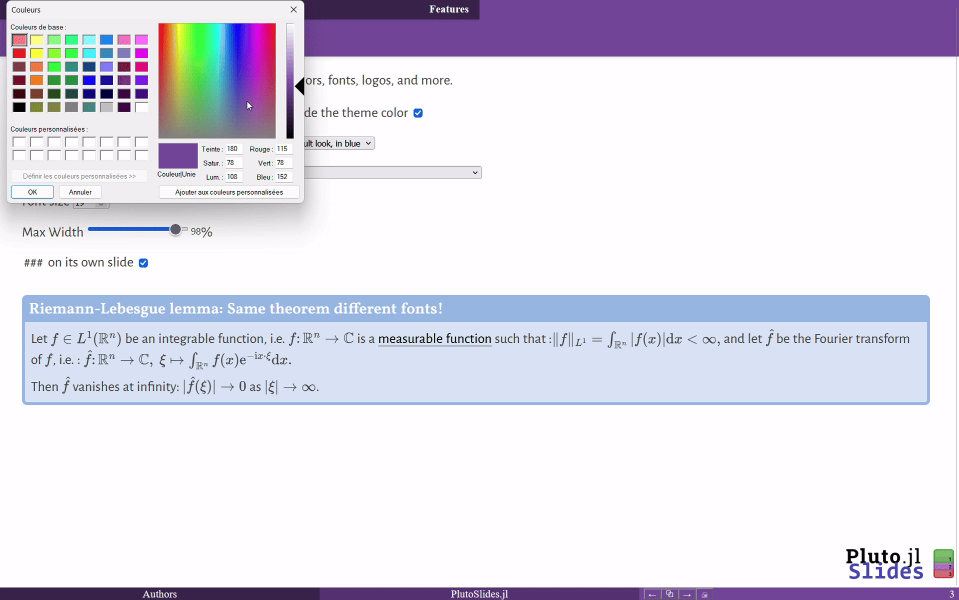
Task: Click the luminosity vertical slider strip
Action: pyautogui.click(x=290, y=81)
